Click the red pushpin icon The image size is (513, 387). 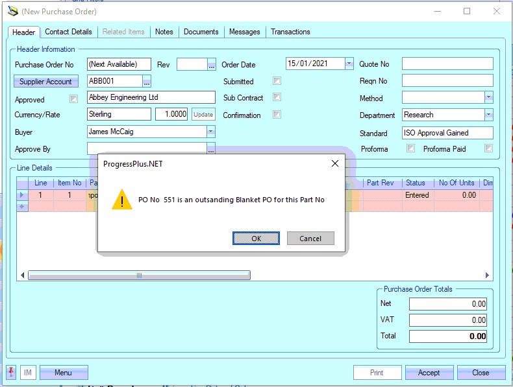click(12, 373)
